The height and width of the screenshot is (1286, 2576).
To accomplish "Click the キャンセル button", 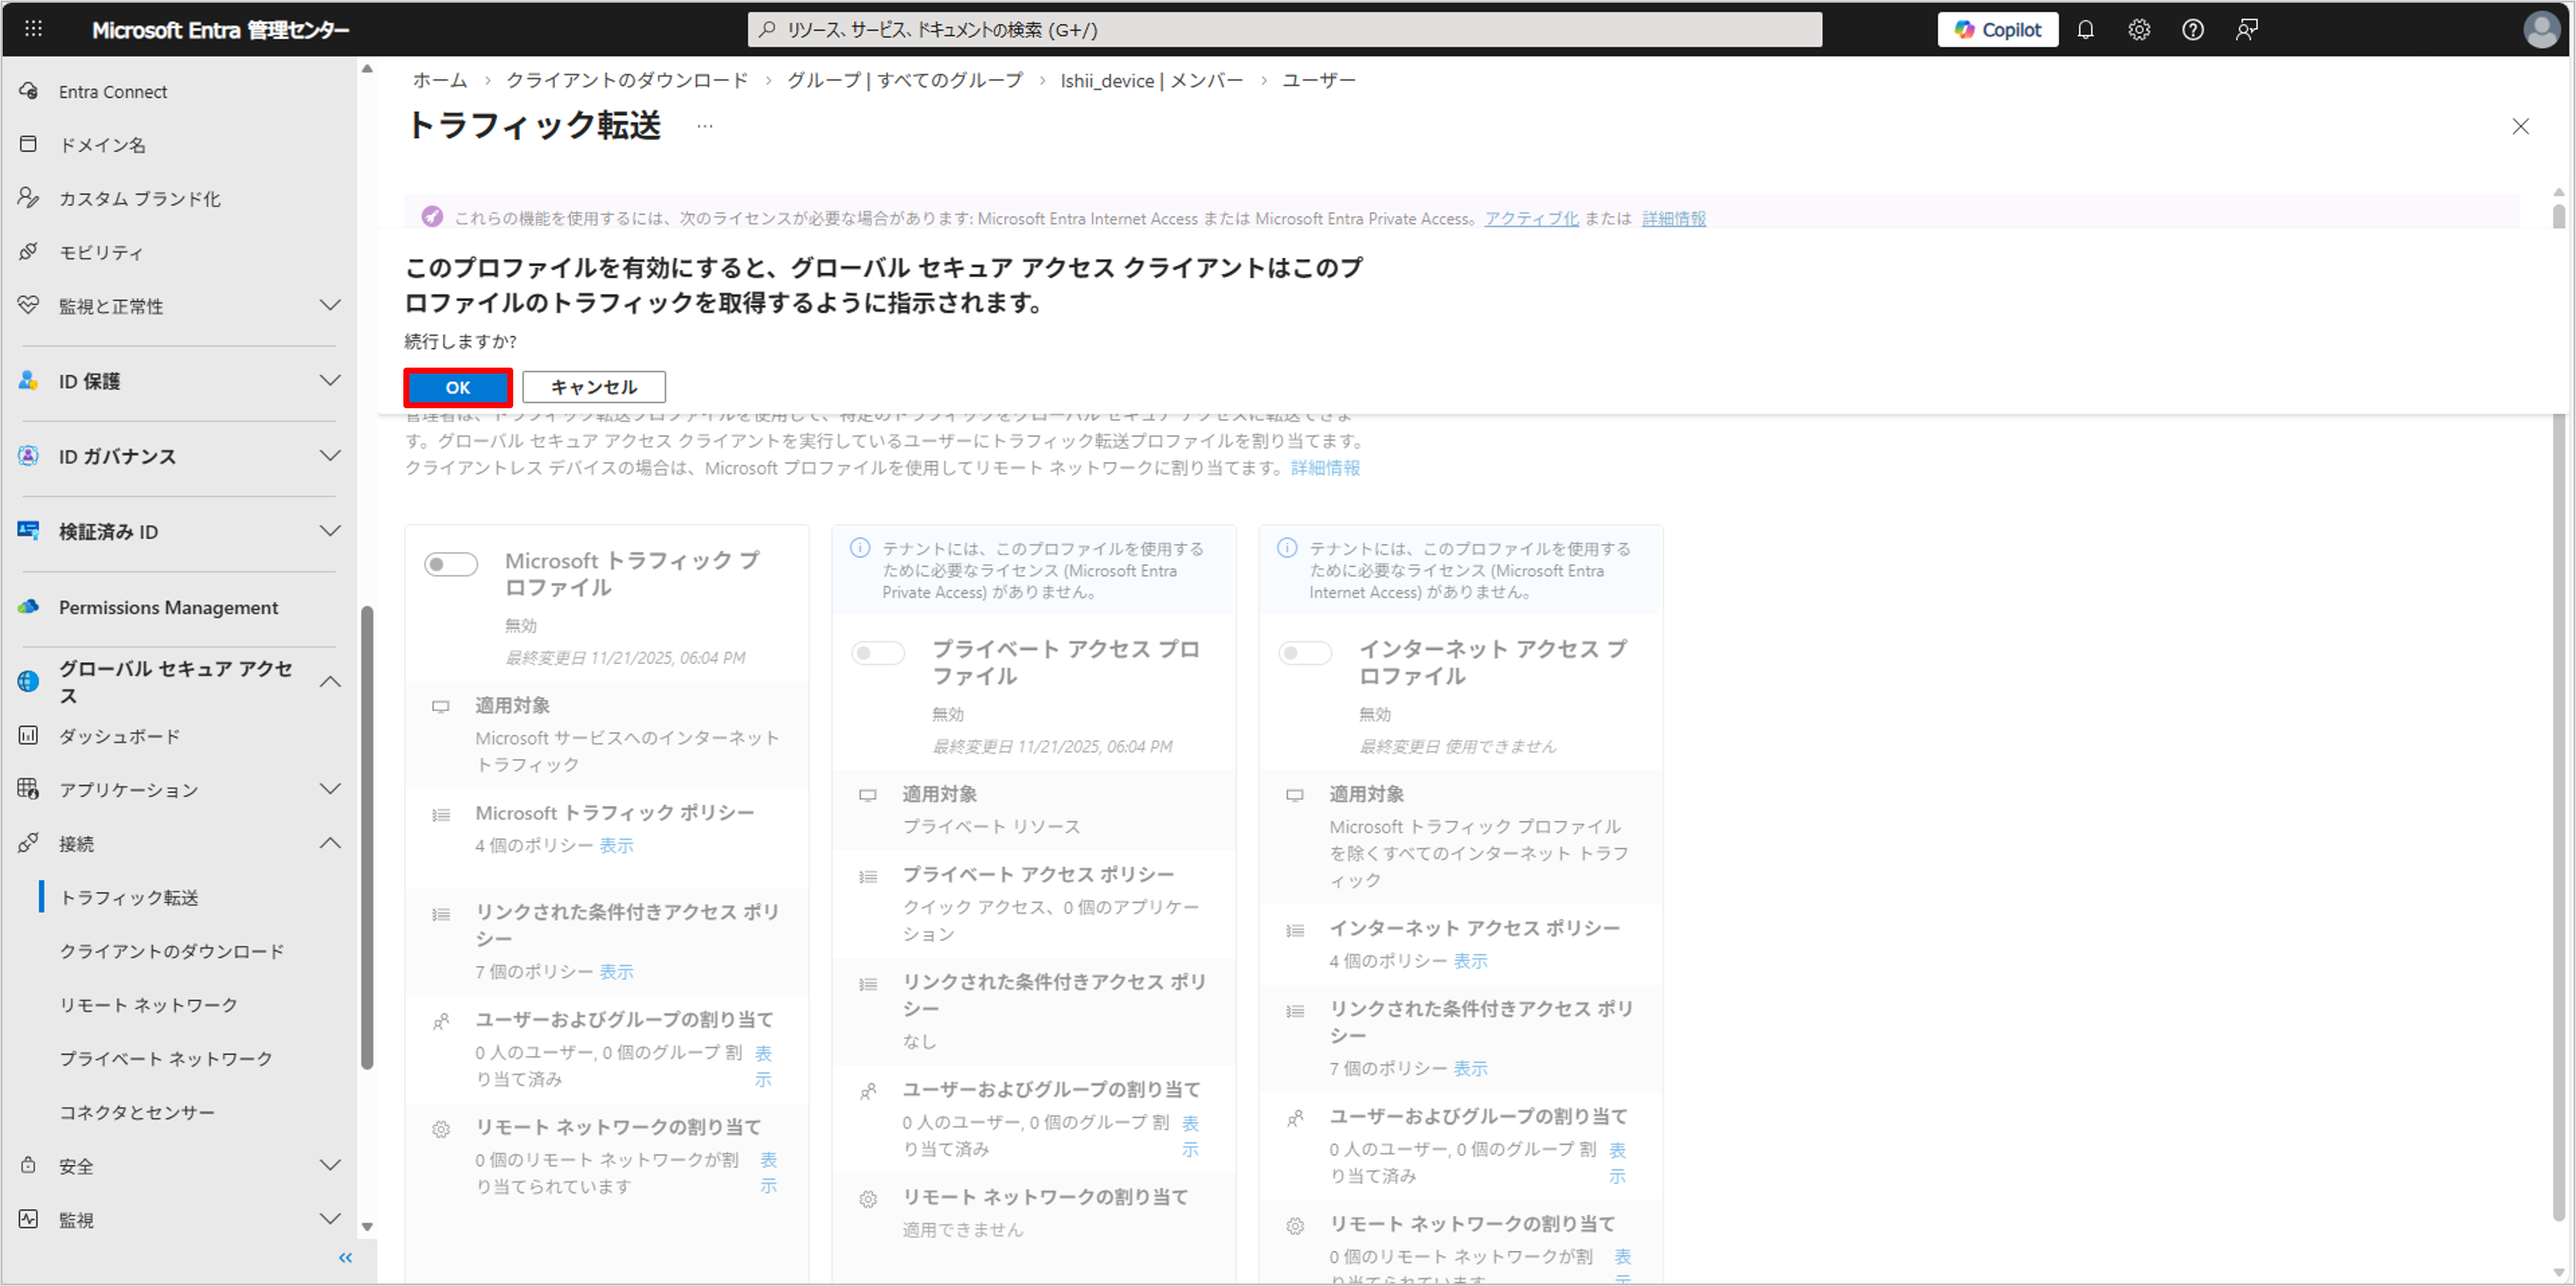I will [x=593, y=388].
